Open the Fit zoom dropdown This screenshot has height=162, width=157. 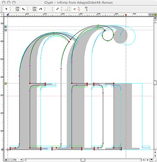pyautogui.click(x=18, y=160)
